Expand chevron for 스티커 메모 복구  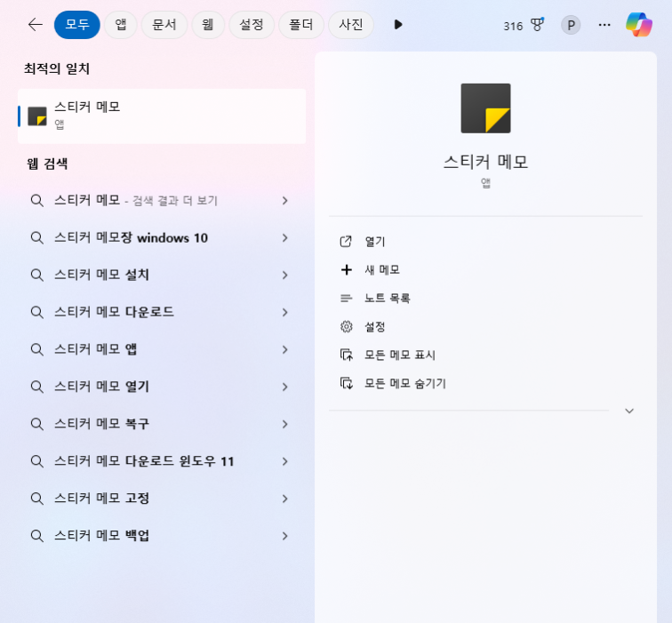(285, 424)
